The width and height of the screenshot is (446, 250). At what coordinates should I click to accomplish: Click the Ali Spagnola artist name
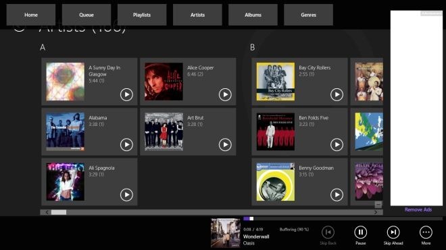coord(101,168)
